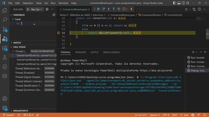The height and width of the screenshot is (117, 209).
Task: Open the Selection menu
Action: coord(28,3)
